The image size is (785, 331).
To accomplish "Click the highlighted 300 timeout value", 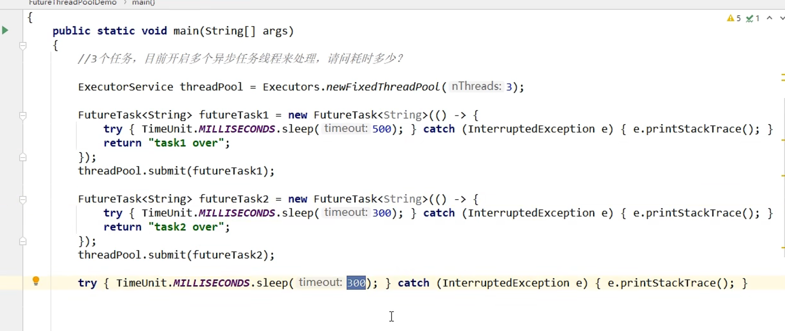I will click(356, 283).
